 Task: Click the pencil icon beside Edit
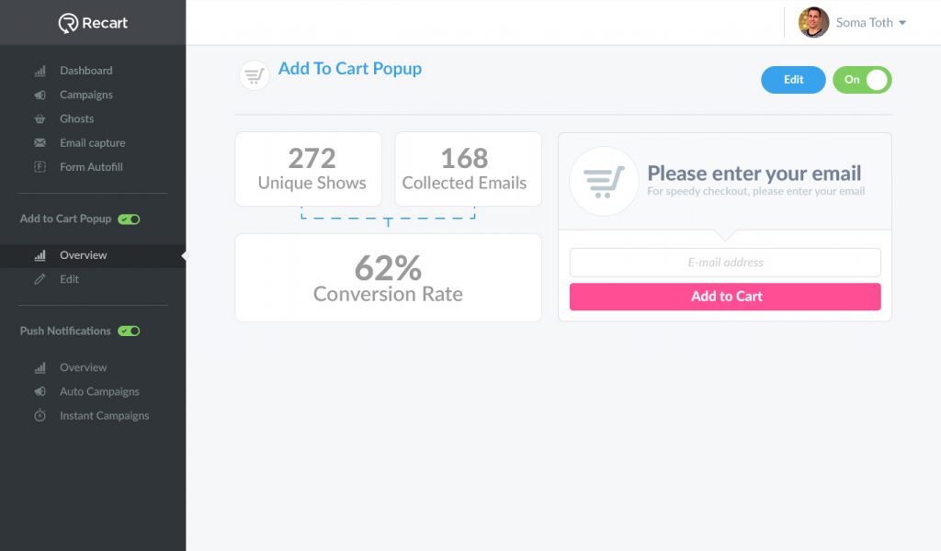[x=40, y=279]
